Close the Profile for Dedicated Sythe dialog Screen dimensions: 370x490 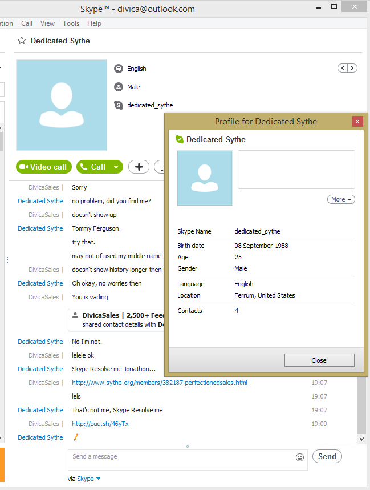point(357,121)
